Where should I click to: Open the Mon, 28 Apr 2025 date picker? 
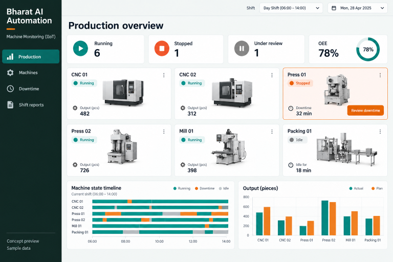pyautogui.click(x=357, y=8)
